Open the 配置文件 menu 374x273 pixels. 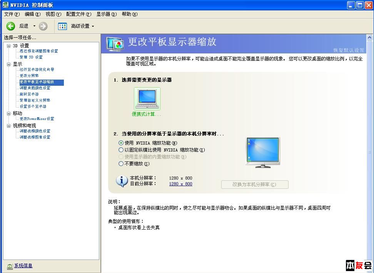(x=79, y=14)
